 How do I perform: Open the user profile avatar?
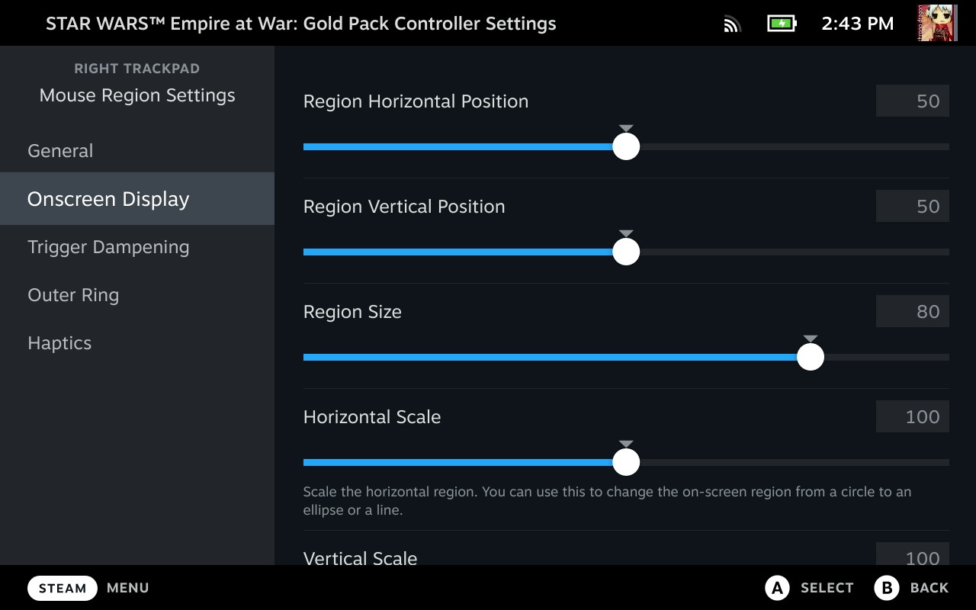pyautogui.click(x=937, y=23)
